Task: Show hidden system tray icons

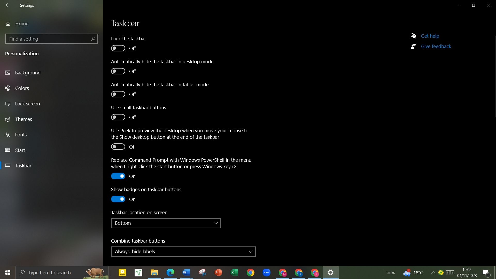Action: (433, 272)
